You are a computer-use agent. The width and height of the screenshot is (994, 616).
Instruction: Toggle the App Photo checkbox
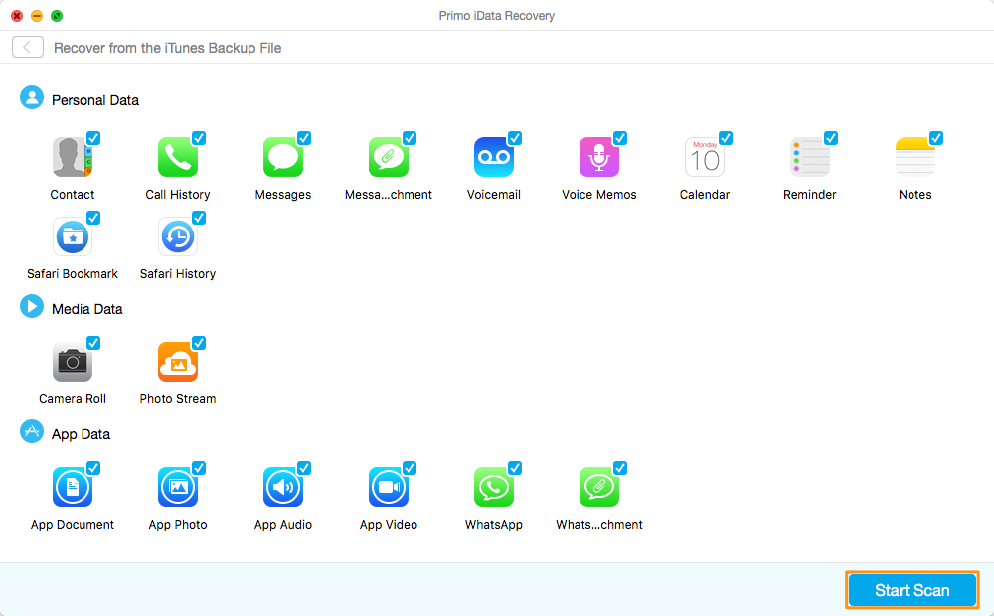pos(199,468)
